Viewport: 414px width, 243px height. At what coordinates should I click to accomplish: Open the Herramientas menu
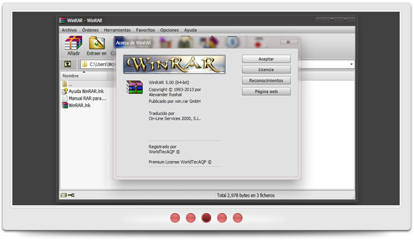117,30
